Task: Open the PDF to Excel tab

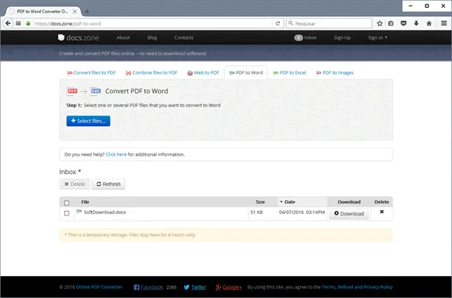Action: point(290,73)
